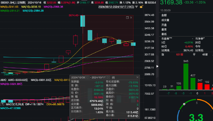Click the 192 red distribution bar
The width and height of the screenshot is (213, 121).
coord(207,87)
